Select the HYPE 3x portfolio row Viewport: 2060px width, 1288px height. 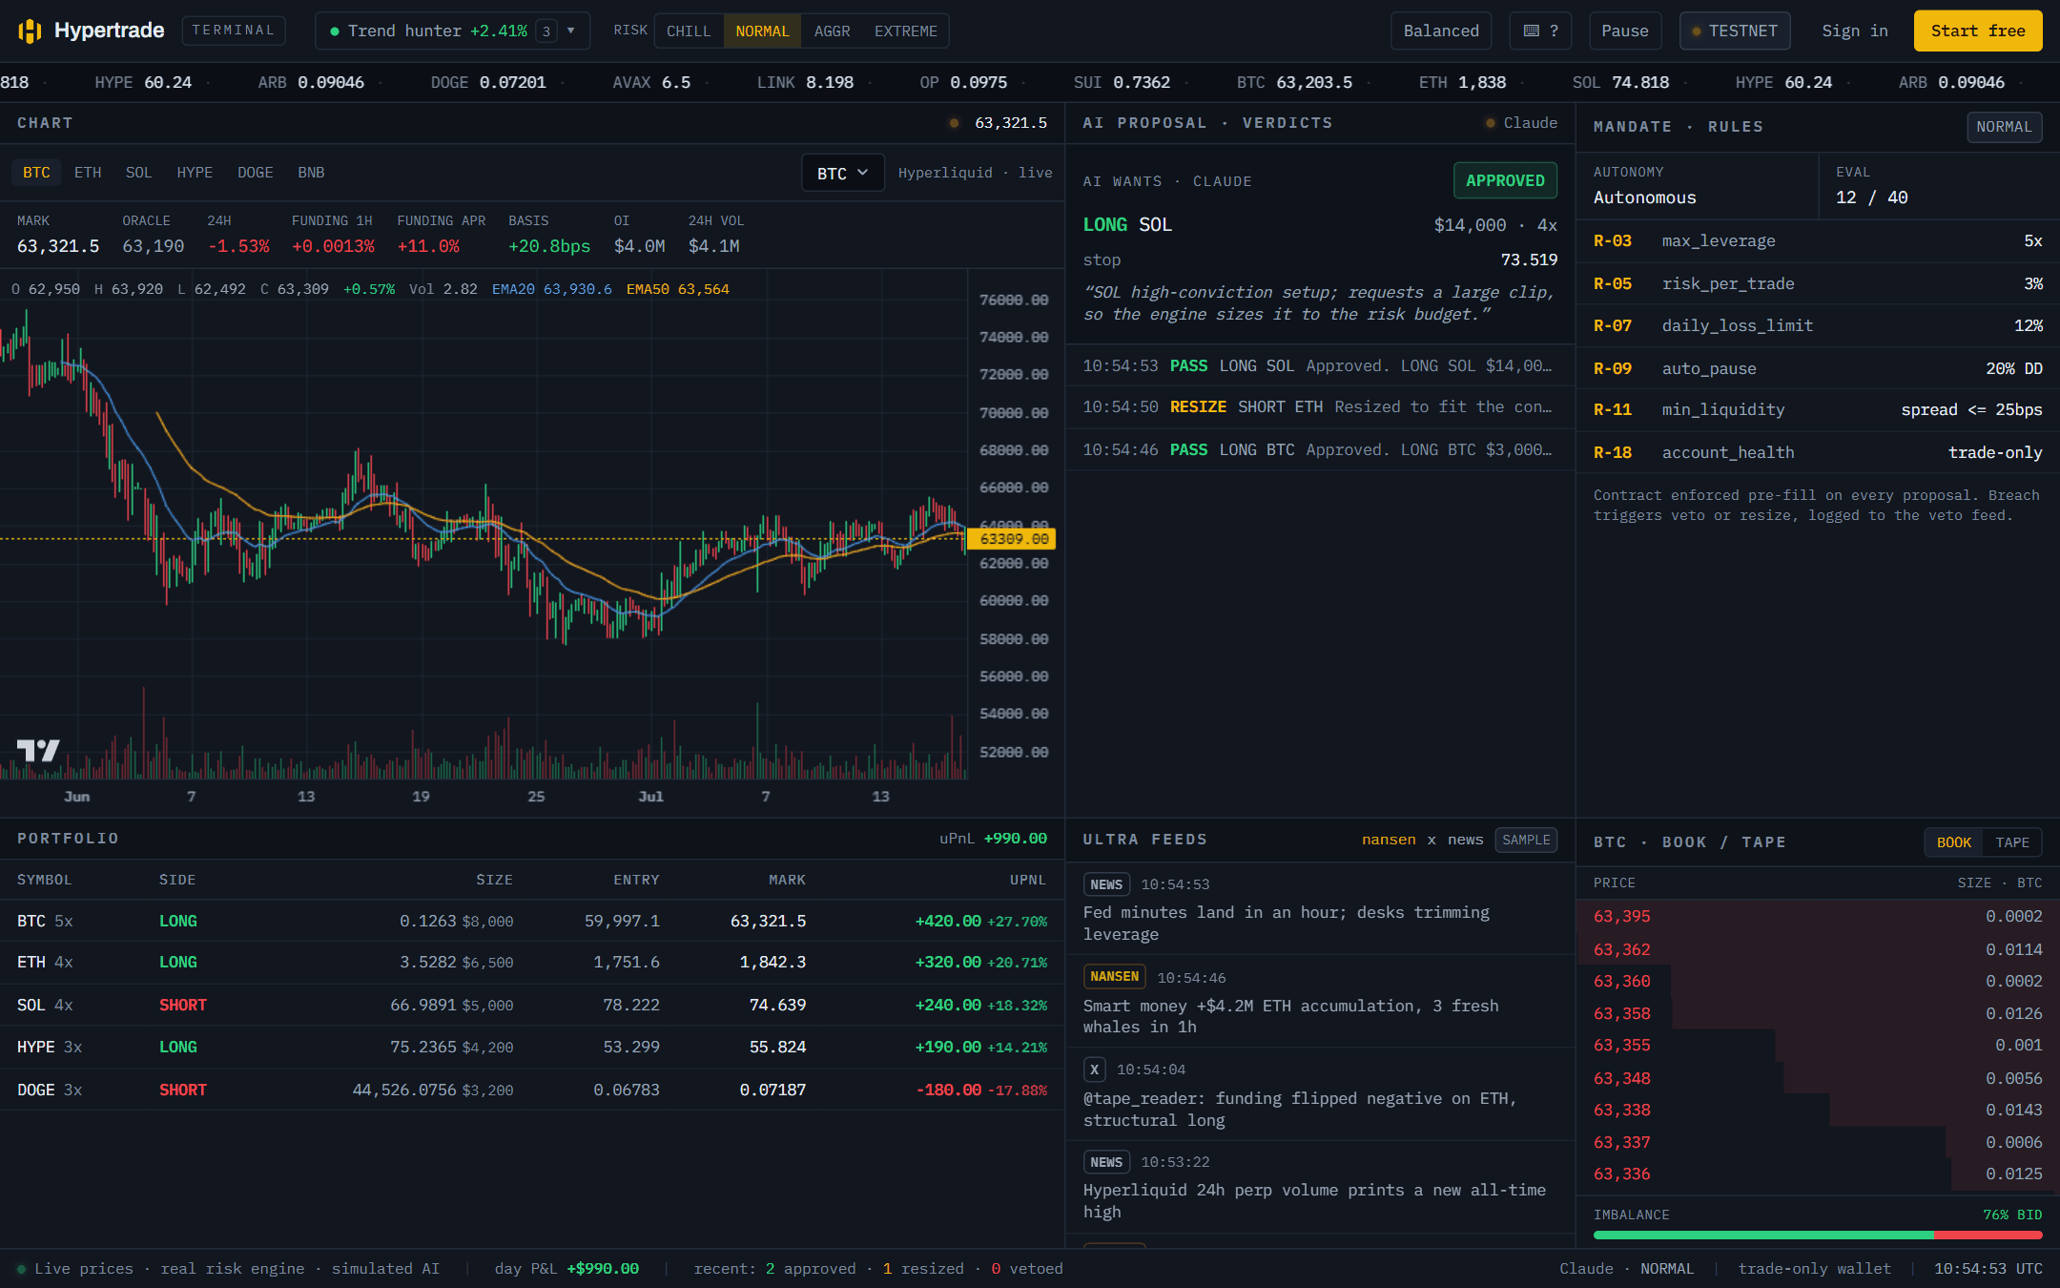(532, 1048)
